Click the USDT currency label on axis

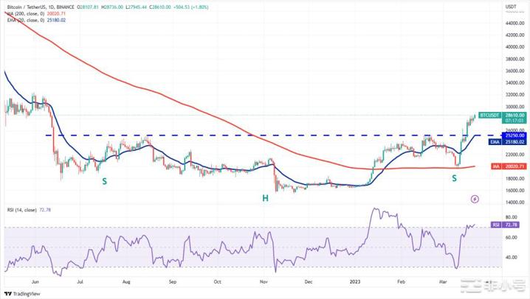(x=510, y=7)
